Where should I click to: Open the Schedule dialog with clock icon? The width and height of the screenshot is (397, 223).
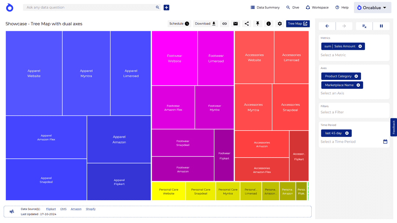(179, 23)
